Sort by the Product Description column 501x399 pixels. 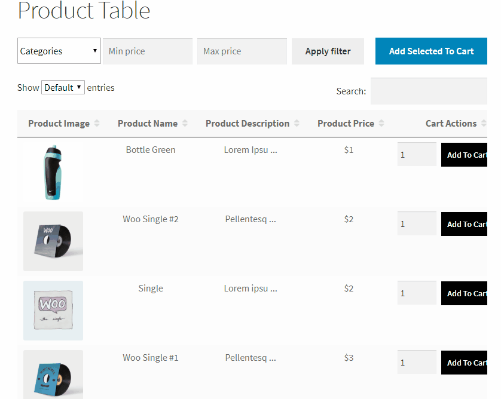pyautogui.click(x=248, y=123)
